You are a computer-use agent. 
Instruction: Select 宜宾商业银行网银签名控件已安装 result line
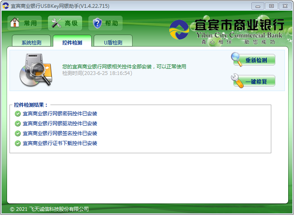[60, 133]
